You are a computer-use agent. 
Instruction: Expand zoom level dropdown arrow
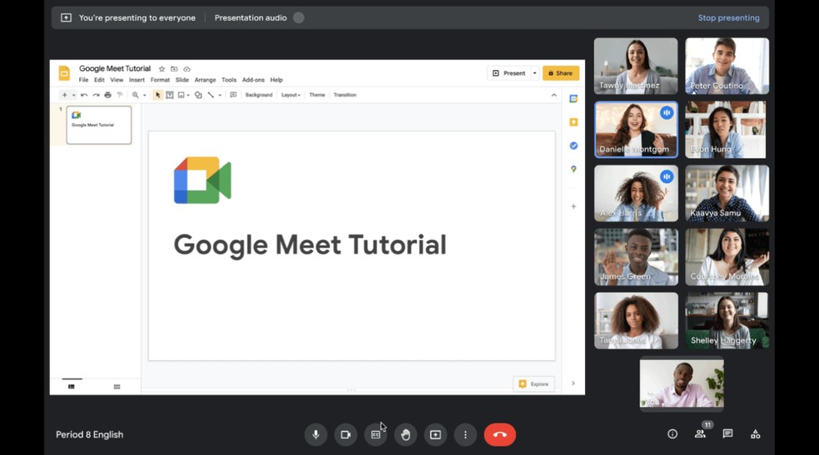pos(145,95)
